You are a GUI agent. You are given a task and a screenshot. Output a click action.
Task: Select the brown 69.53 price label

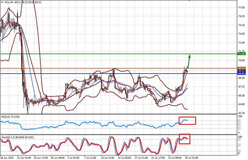241,68
